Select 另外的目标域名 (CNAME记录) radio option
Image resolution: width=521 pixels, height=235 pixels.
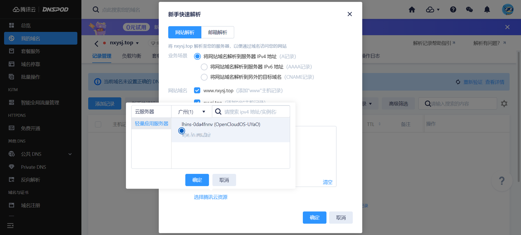pos(204,77)
